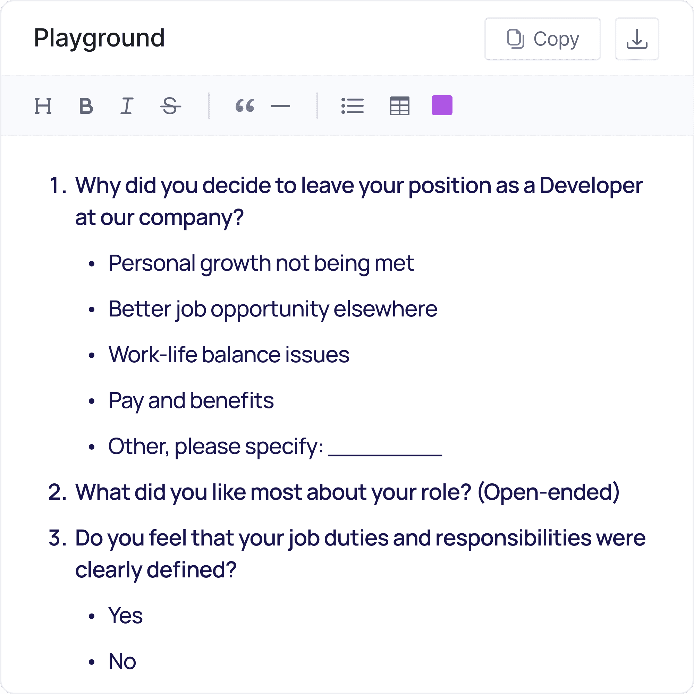Screen dimensions: 694x694
Task: Click the 'Work-life balance issues' bullet
Action: tap(228, 355)
